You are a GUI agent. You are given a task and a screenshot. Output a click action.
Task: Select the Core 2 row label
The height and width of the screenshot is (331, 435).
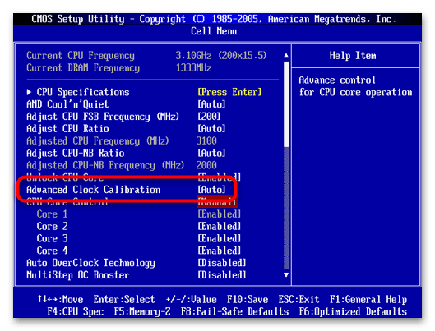pos(52,226)
